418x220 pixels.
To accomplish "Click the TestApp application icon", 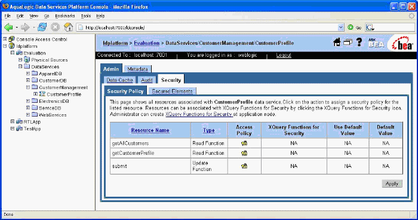I will [19, 129].
